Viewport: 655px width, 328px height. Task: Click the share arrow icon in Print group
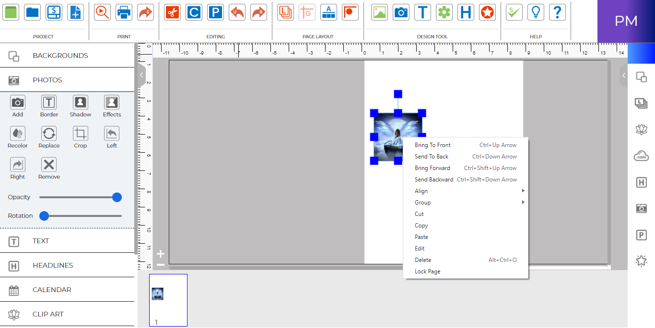point(145,12)
